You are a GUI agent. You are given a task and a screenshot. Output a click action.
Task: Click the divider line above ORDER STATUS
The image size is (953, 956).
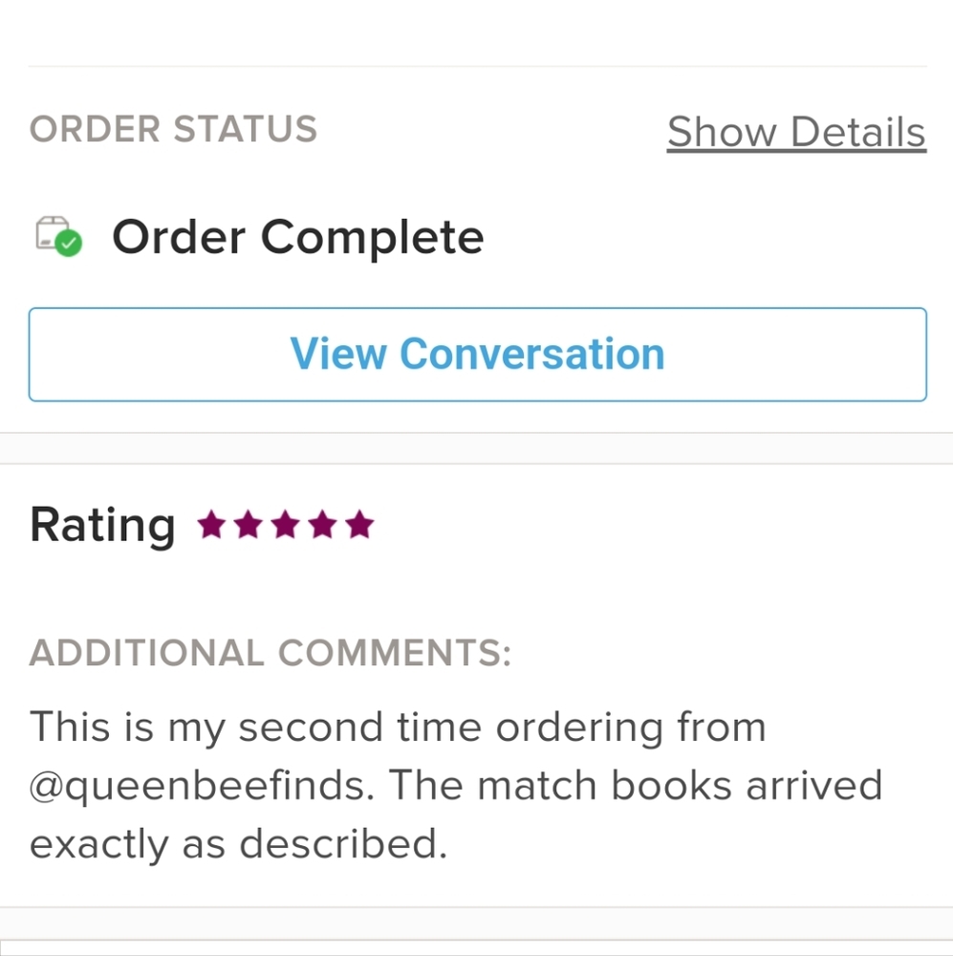coord(476,67)
